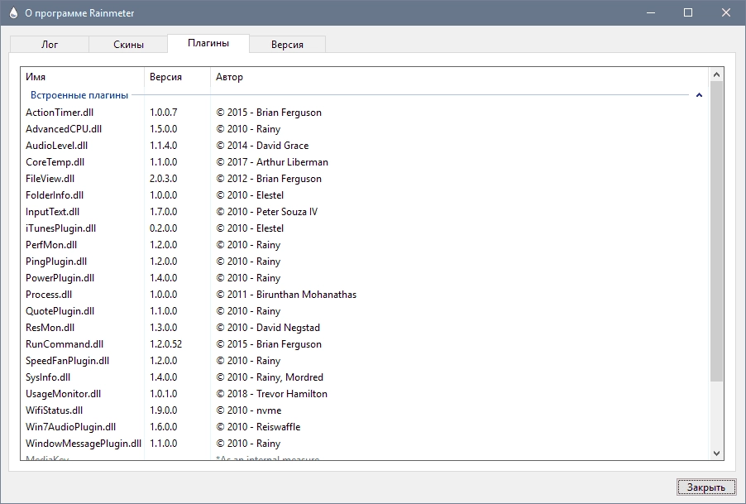Click version 1.6.0.0 cell

coord(164,427)
